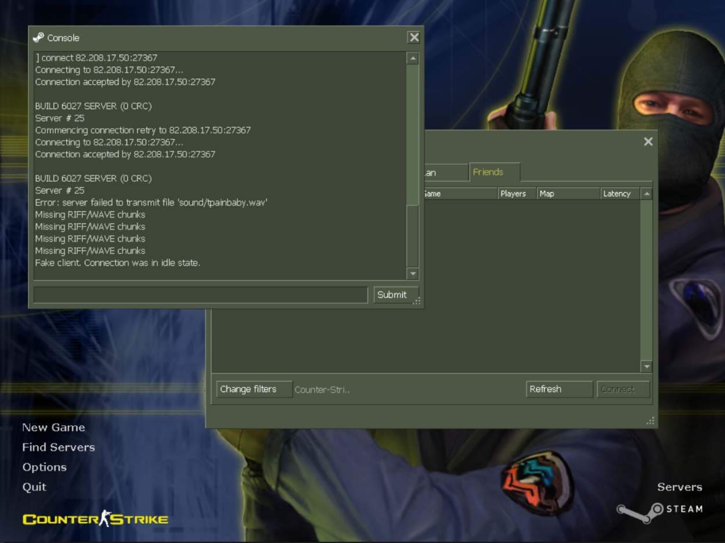725x543 pixels.
Task: Open Change filters in server browser
Action: tap(254, 389)
